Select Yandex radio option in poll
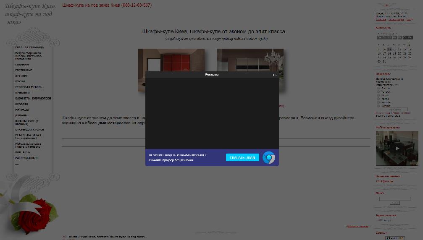Image resolution: width=423 pixels, height=240 pixels. [x=378, y=91]
